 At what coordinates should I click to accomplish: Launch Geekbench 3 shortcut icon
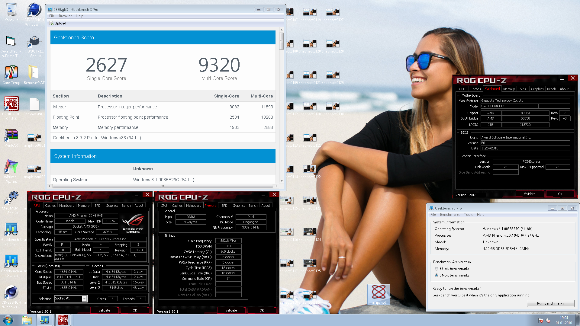click(x=11, y=234)
